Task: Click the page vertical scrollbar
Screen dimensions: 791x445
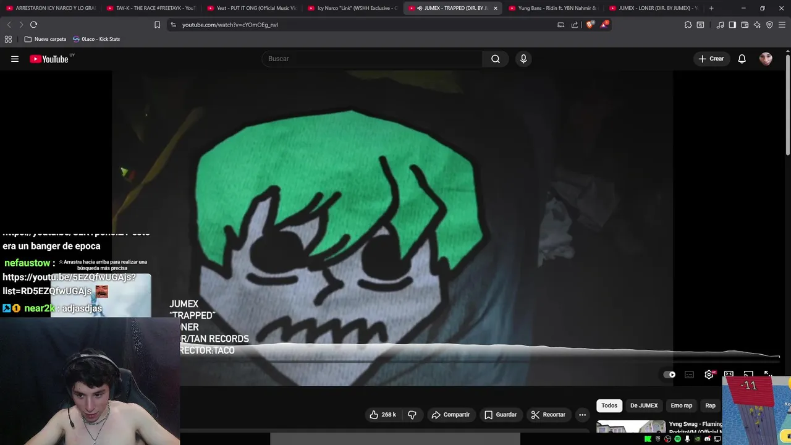Action: coord(788,105)
